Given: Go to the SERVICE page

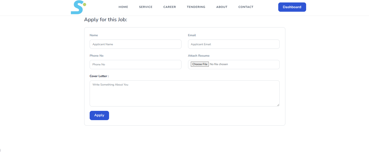Looking at the screenshot, I should tap(146, 7).
